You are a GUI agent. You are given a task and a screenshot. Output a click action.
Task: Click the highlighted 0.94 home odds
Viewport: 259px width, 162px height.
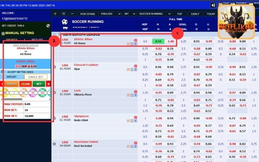coord(158,41)
